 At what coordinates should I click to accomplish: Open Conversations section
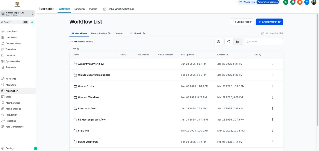(x=13, y=43)
